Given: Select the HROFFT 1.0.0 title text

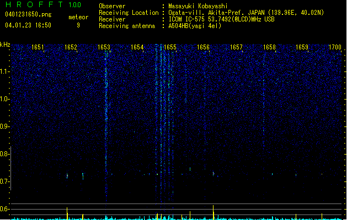Looking at the screenshot, I should pyautogui.click(x=43, y=4).
